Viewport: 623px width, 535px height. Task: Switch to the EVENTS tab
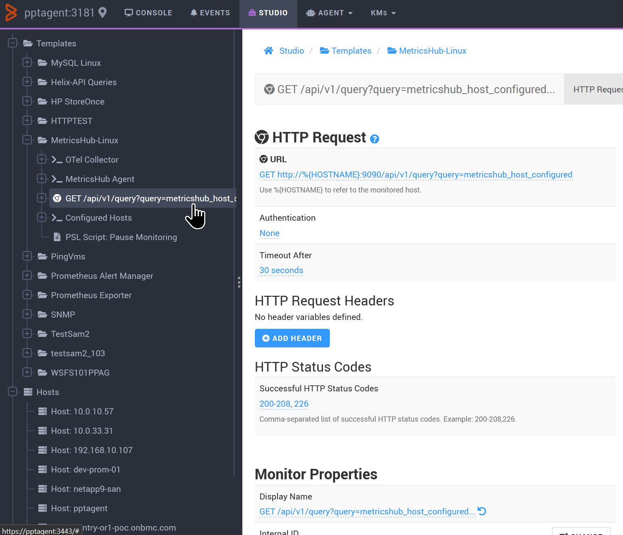(210, 13)
